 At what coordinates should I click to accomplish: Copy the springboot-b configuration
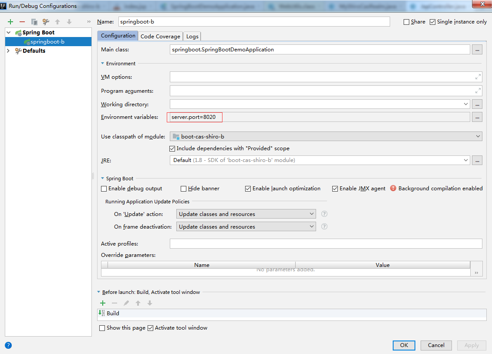click(34, 21)
